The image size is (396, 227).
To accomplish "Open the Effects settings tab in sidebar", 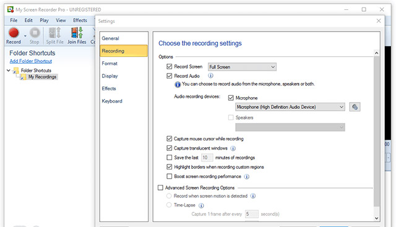I will coord(124,88).
